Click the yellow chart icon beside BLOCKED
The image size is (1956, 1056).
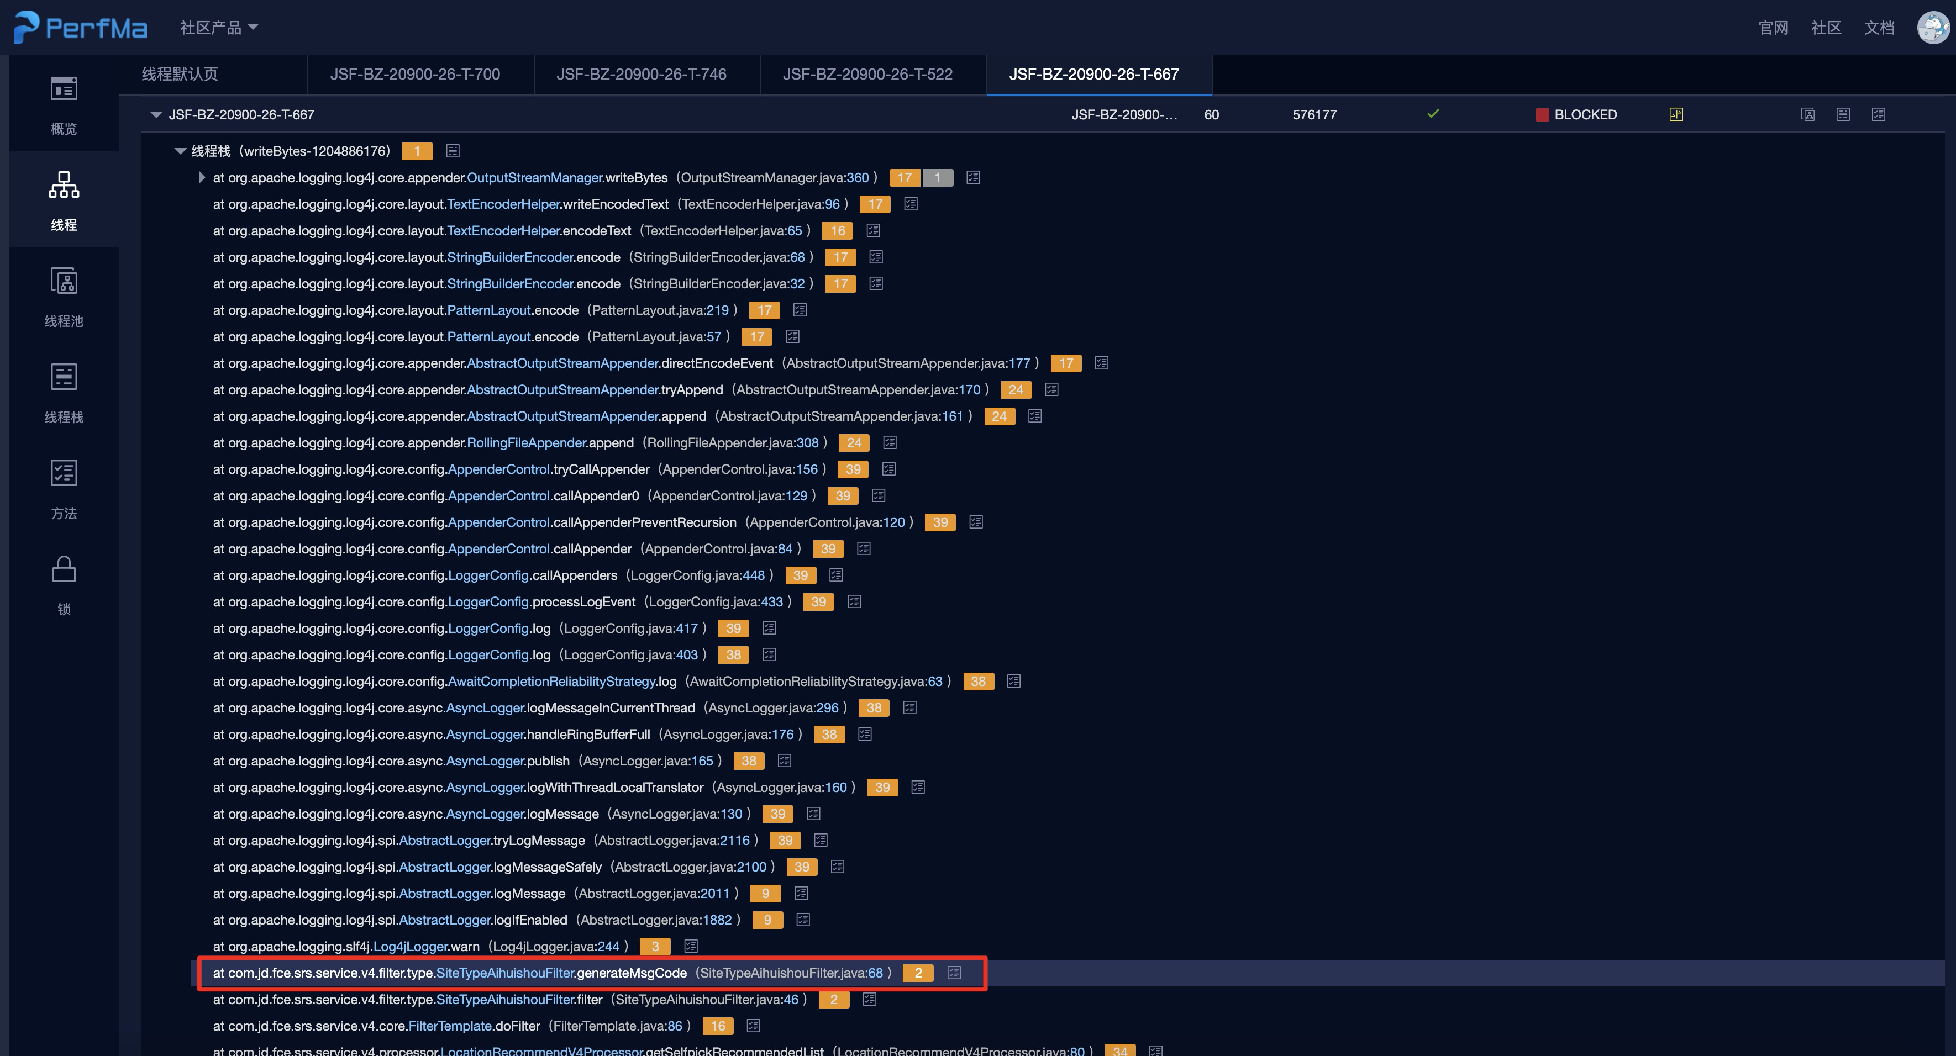(1676, 115)
